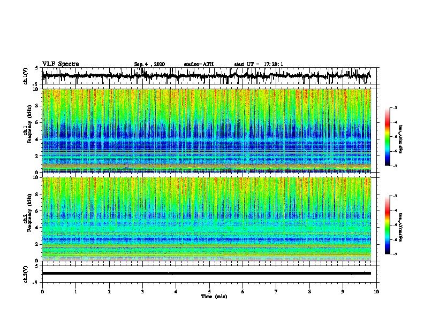Click the "Time (min)" x-axis label

[214, 297]
